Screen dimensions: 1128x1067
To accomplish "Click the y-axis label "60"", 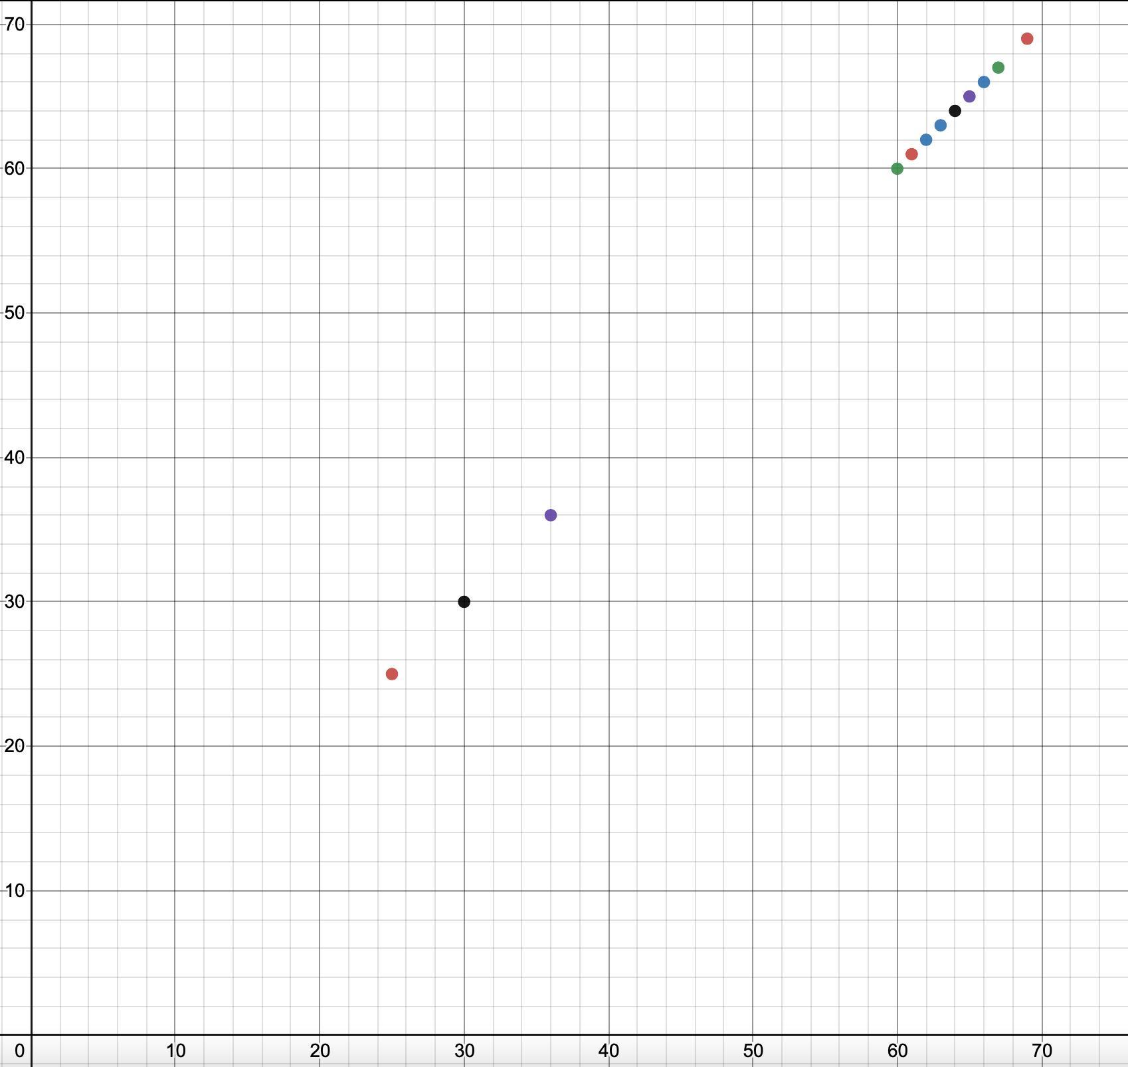I will click(x=15, y=168).
